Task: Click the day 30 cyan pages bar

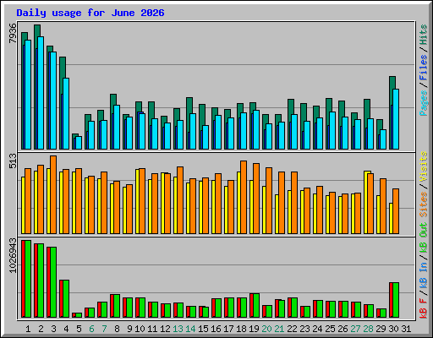Action: point(396,119)
